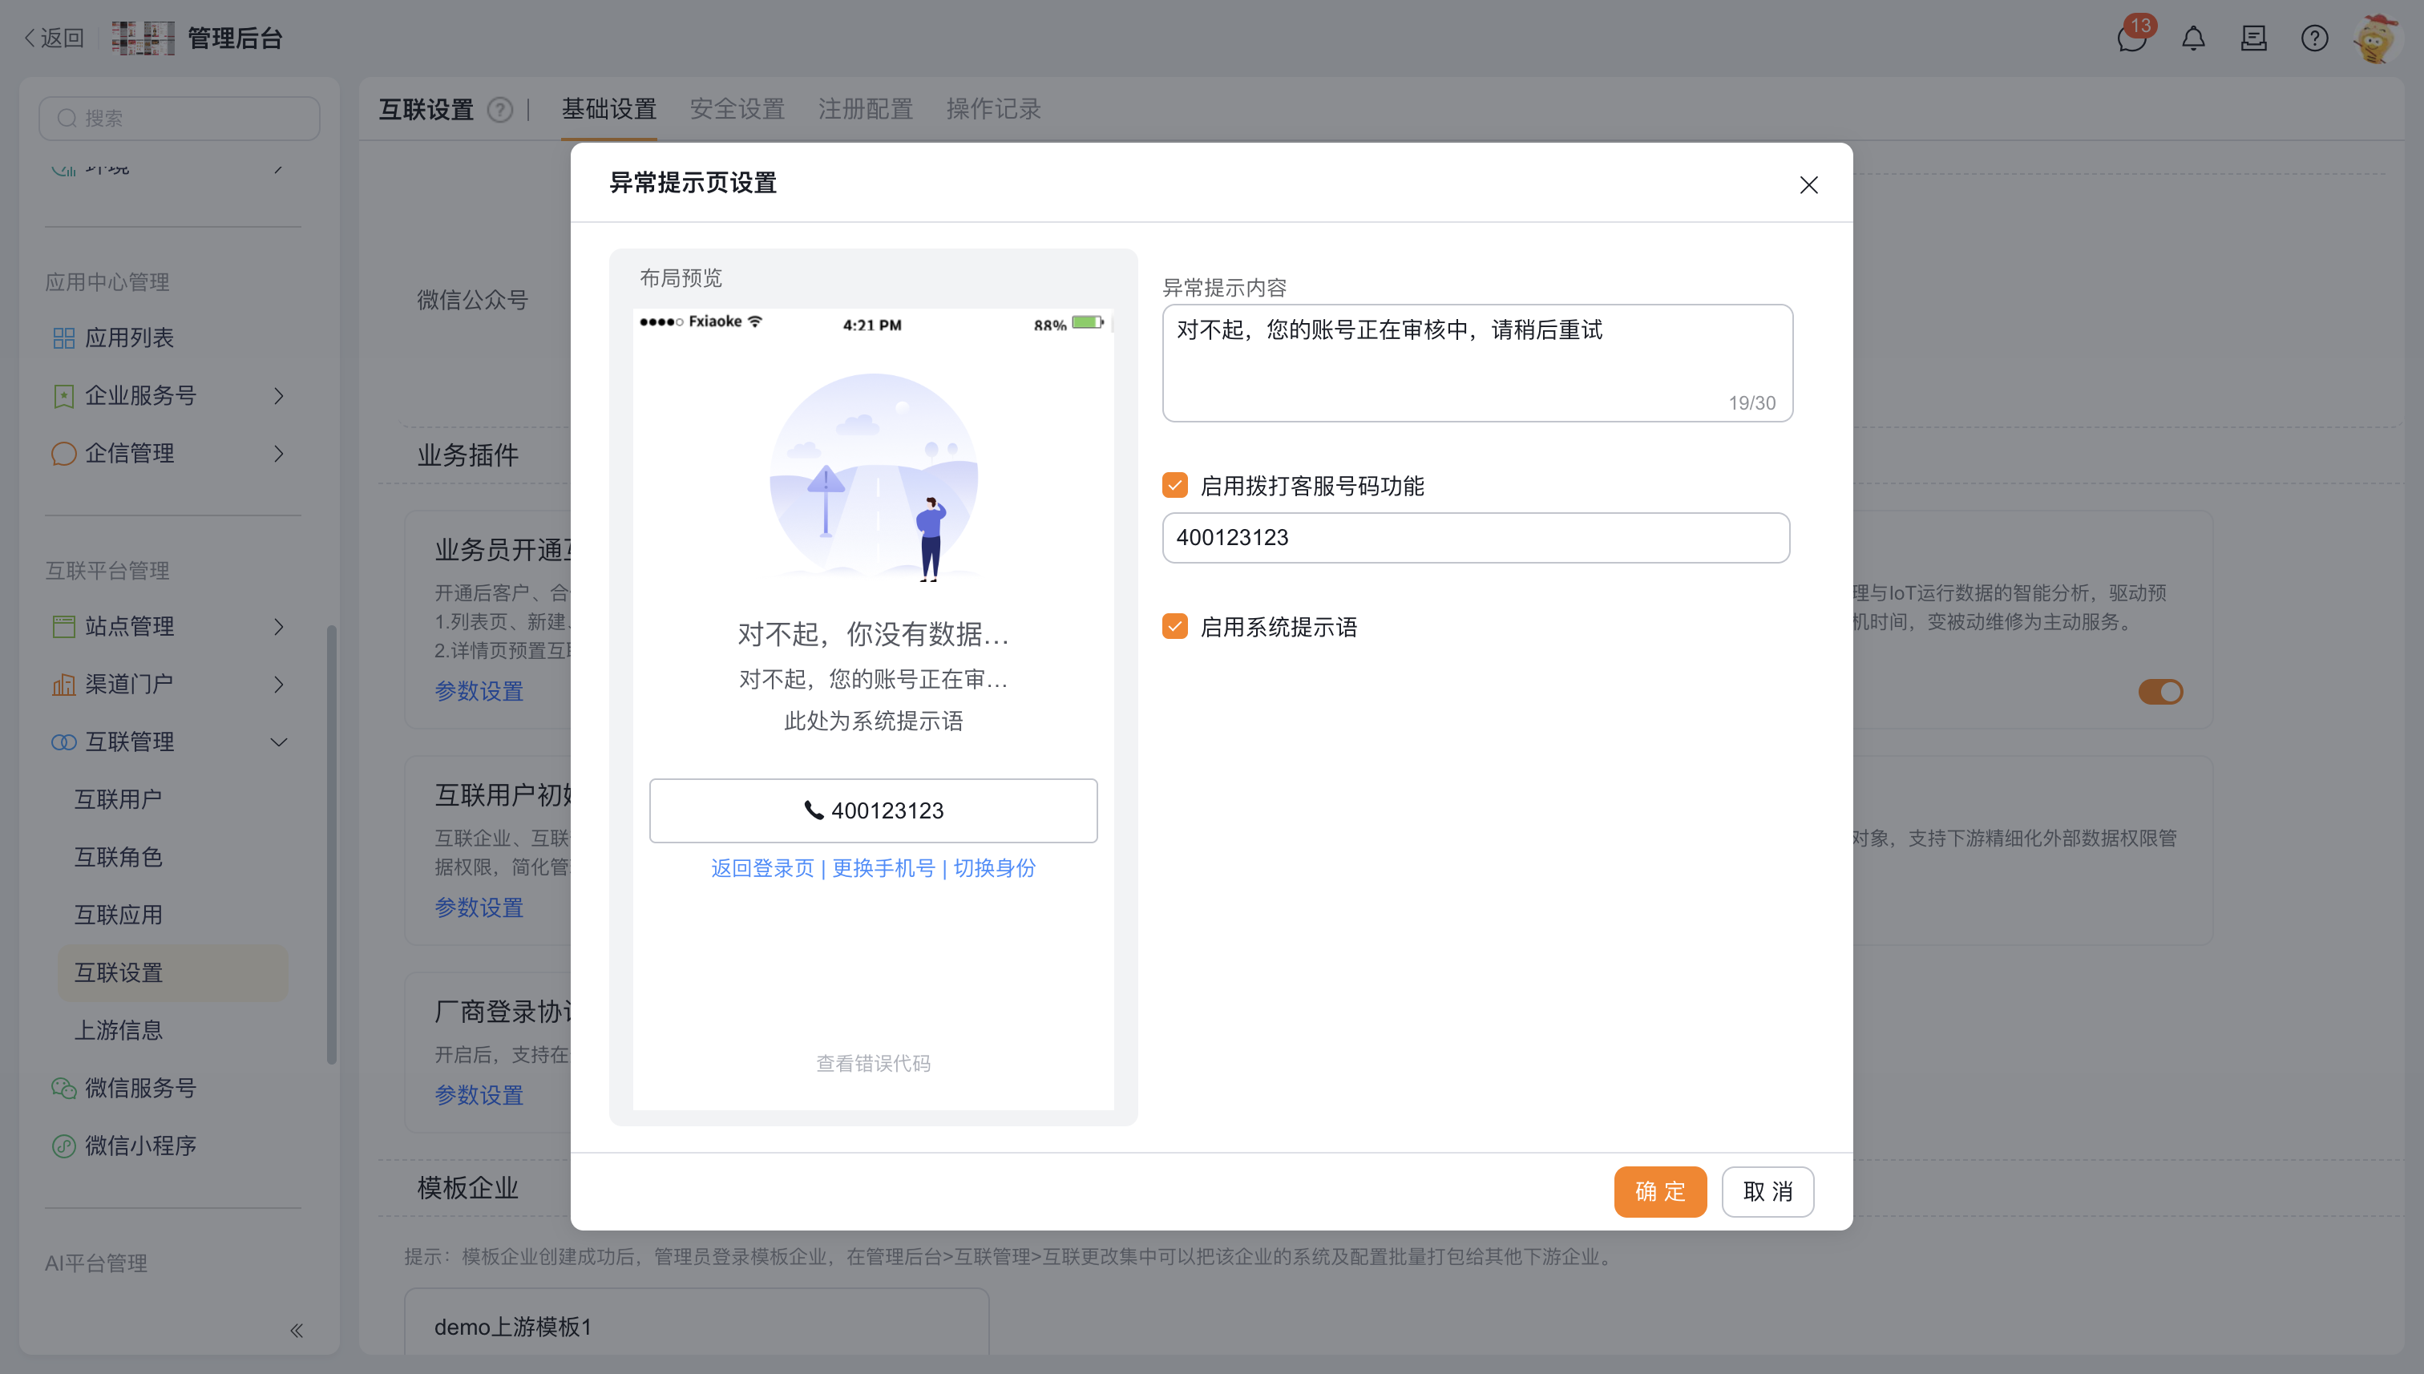The image size is (2424, 1374).
Task: Open messages icon with 13 badge
Action: tap(2132, 38)
